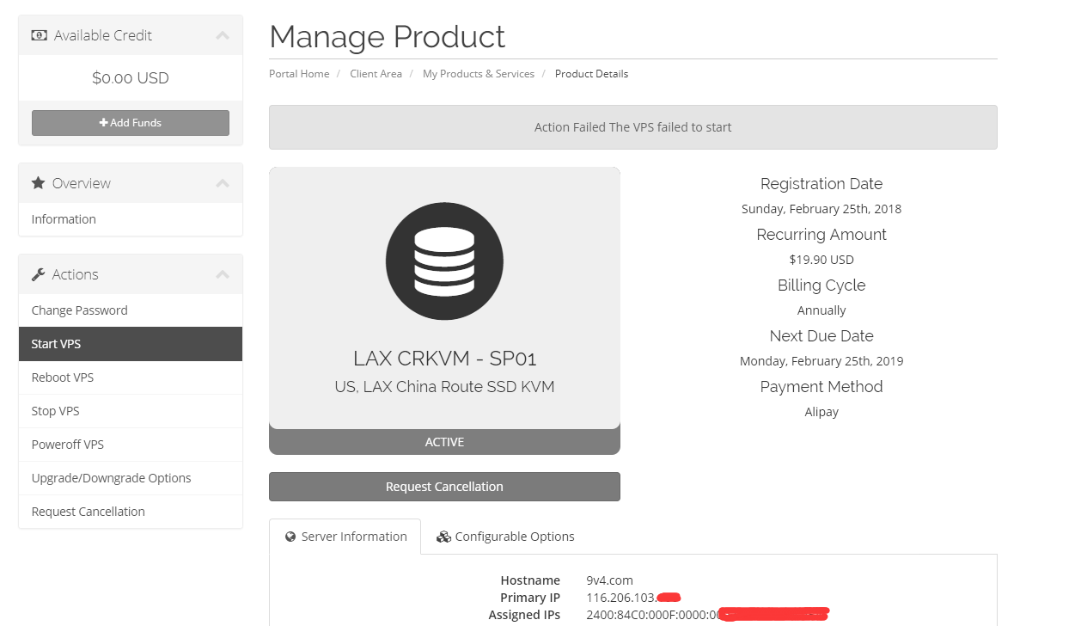Click the star icon next to Overview
The height and width of the screenshot is (626, 1081).
point(39,183)
